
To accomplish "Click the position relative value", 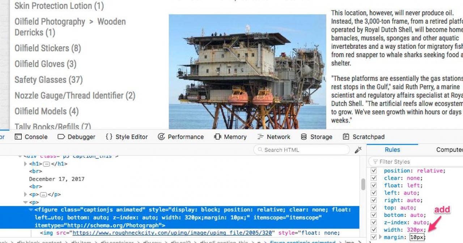I will [x=430, y=171].
